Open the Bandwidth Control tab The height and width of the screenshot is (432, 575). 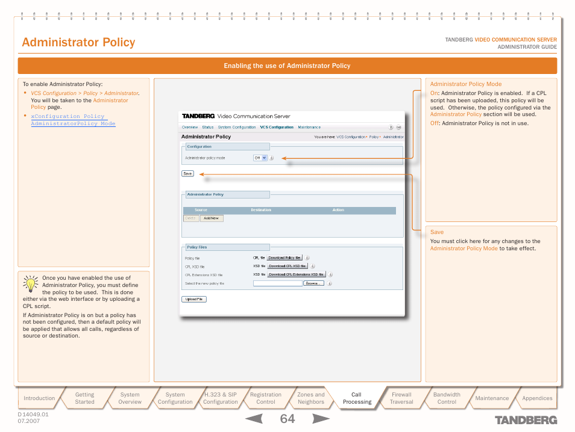point(447,398)
